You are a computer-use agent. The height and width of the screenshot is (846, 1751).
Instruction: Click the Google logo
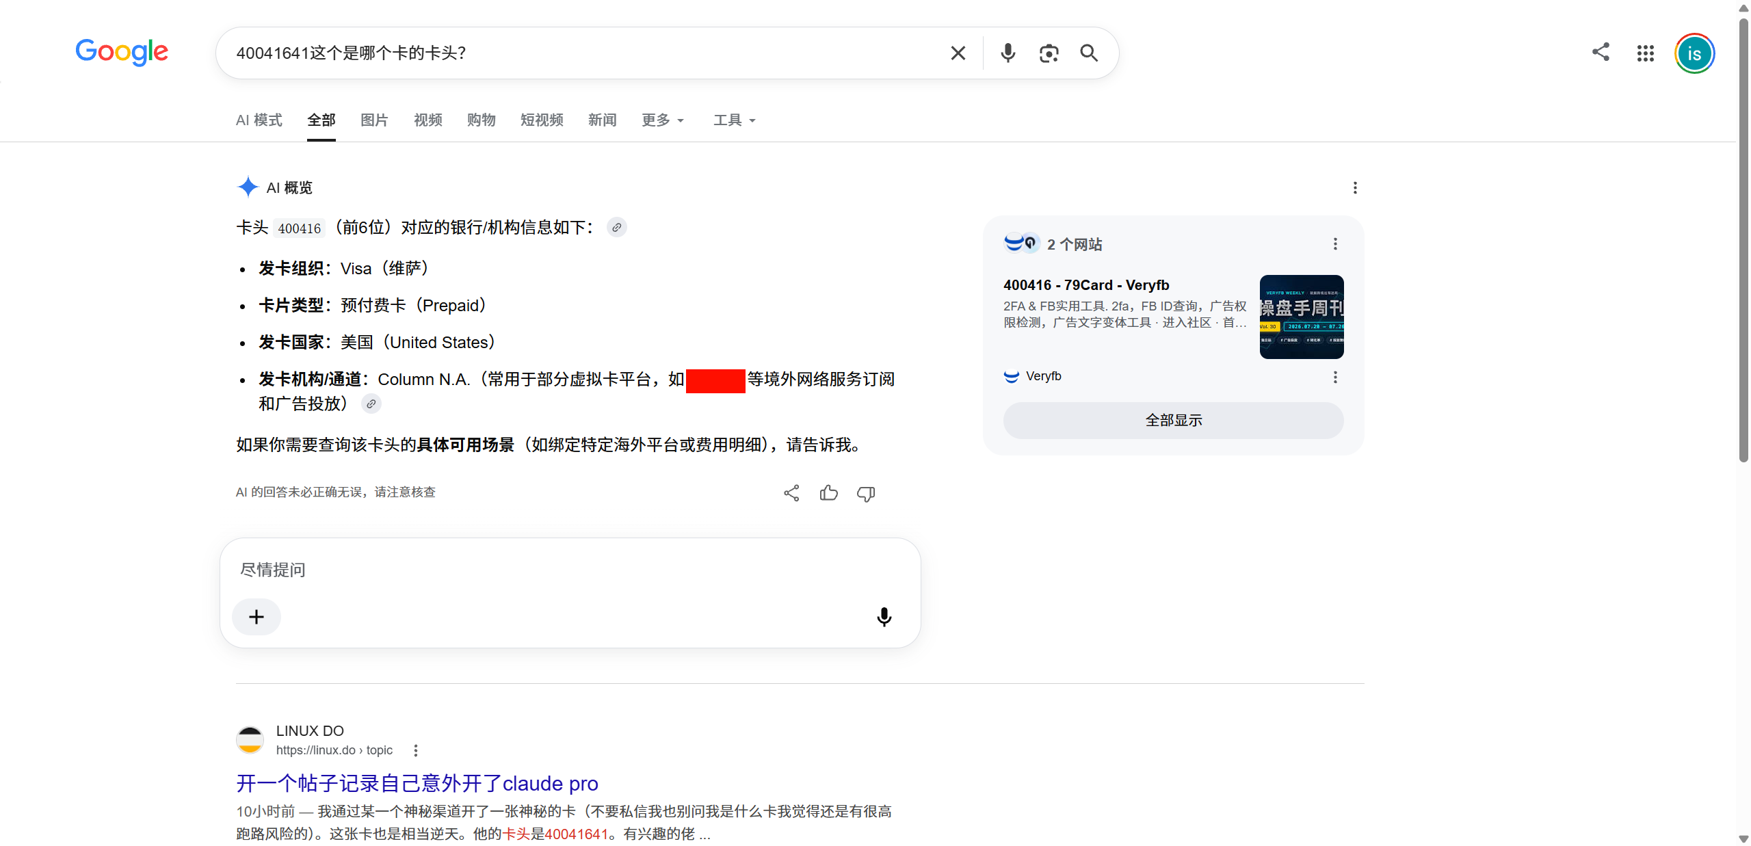(122, 52)
